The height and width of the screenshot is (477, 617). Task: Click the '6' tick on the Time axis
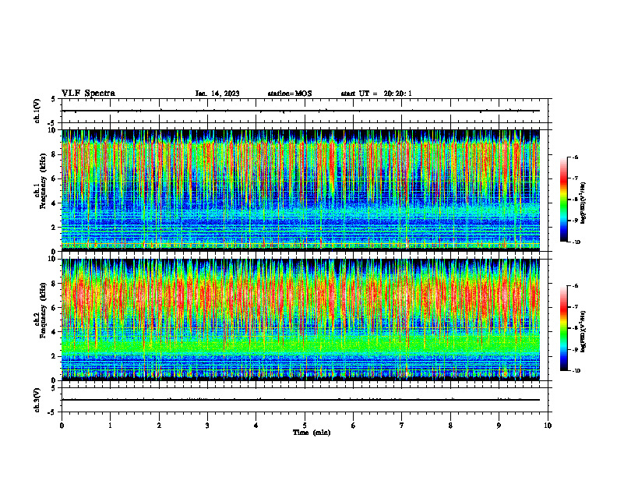pos(354,426)
